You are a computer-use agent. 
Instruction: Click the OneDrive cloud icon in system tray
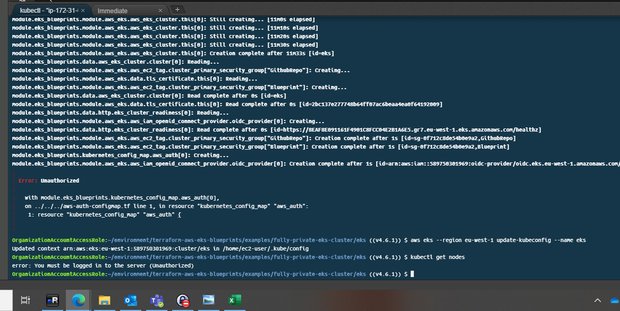click(x=615, y=300)
